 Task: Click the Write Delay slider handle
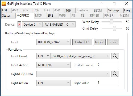point(111,22)
